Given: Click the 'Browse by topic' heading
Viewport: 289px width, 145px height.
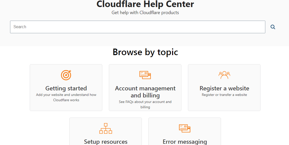Looking at the screenshot, I should pos(145,52).
